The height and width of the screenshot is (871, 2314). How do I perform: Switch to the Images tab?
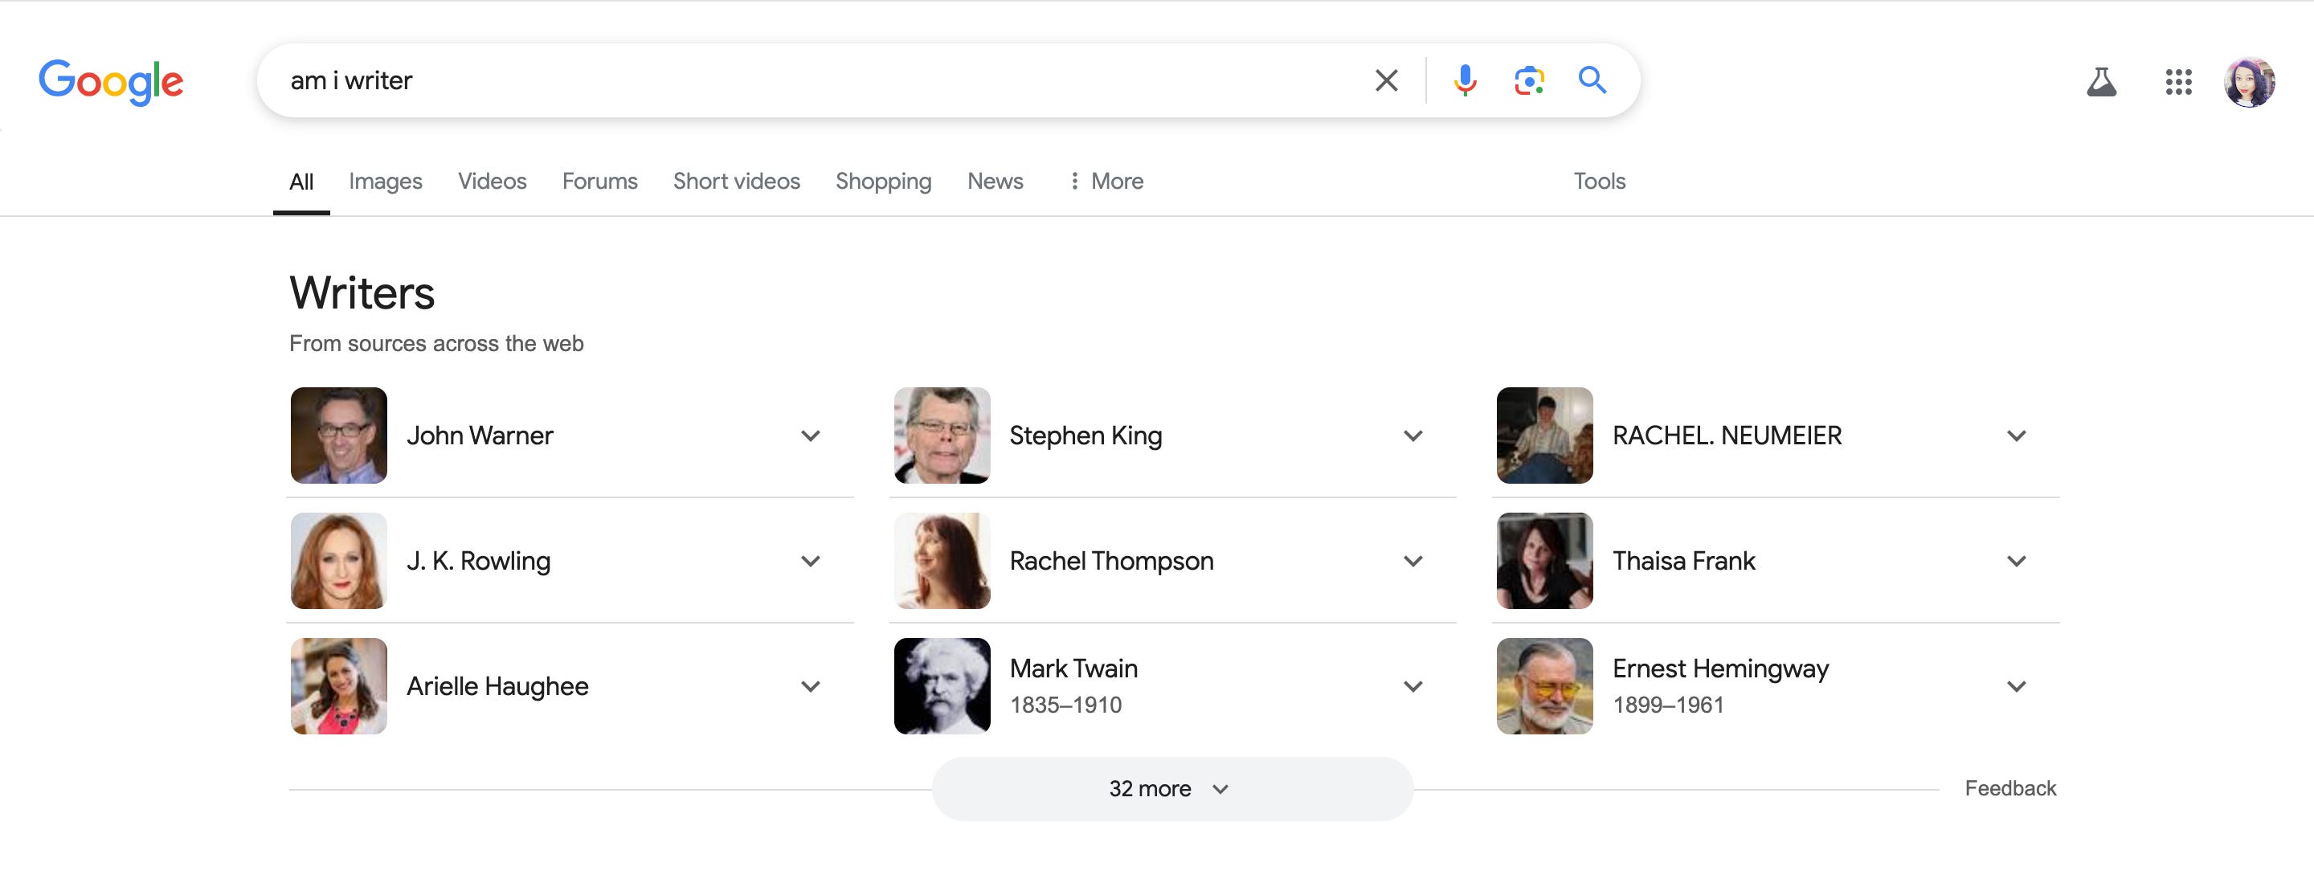point(386,182)
